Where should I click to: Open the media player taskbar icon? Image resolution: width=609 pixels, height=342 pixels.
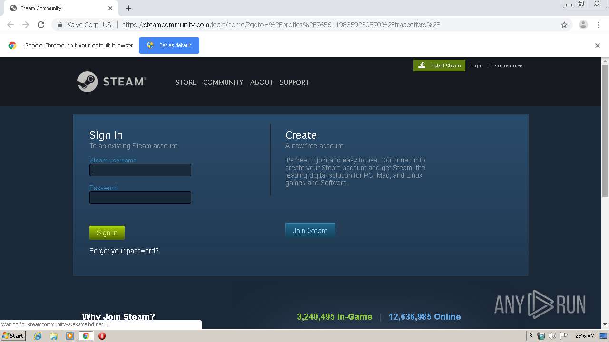70,336
